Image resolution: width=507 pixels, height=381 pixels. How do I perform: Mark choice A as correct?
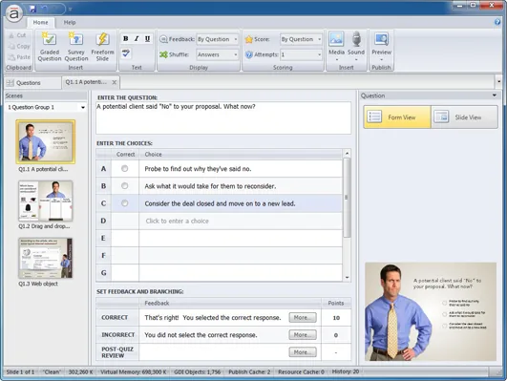(124, 168)
